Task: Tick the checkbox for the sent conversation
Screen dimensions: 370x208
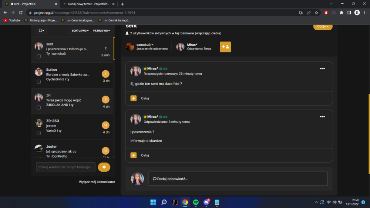Action: 39,56
